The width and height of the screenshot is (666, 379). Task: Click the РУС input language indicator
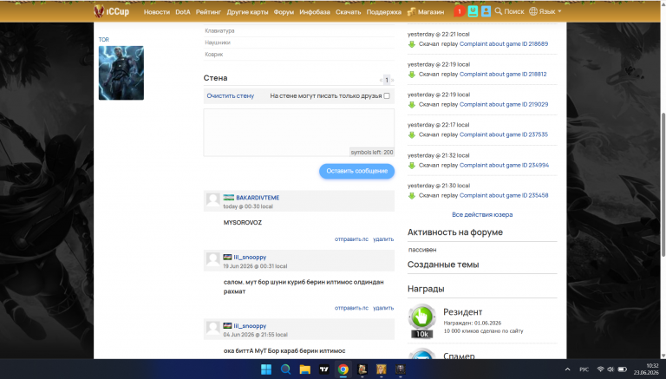click(584, 369)
